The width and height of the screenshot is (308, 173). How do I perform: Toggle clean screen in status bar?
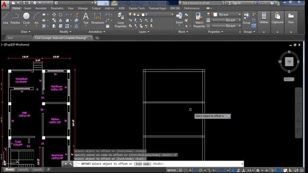tap(296, 170)
